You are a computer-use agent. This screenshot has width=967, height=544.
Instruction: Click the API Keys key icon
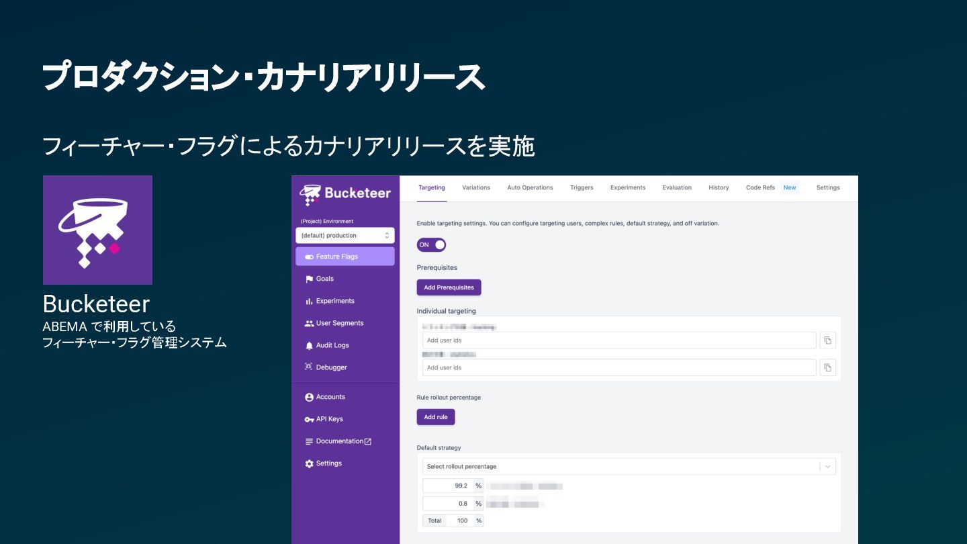point(309,419)
